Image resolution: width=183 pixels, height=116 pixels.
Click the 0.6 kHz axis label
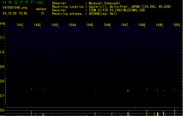pyautogui.click(x=2, y=110)
